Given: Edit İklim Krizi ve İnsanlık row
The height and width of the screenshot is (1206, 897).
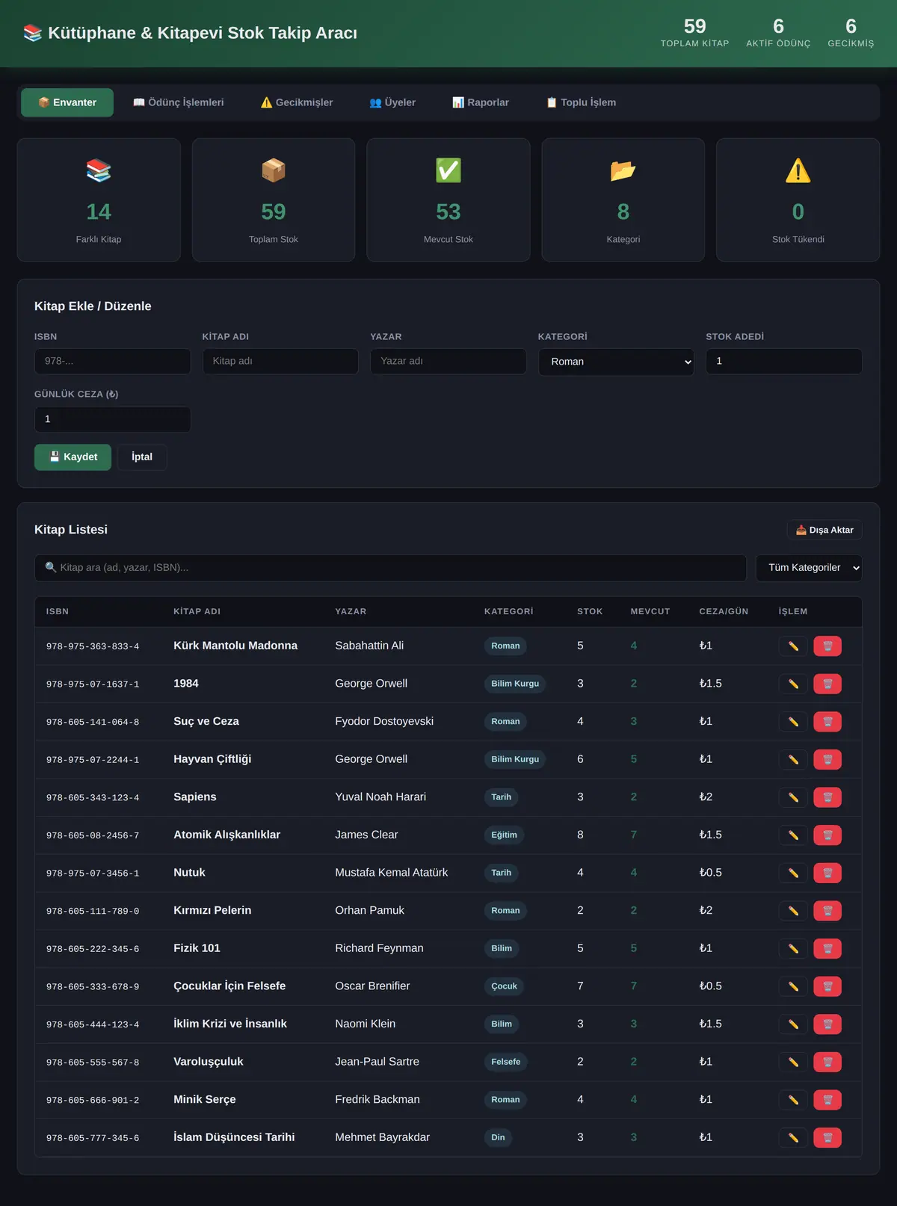Looking at the screenshot, I should [793, 1024].
